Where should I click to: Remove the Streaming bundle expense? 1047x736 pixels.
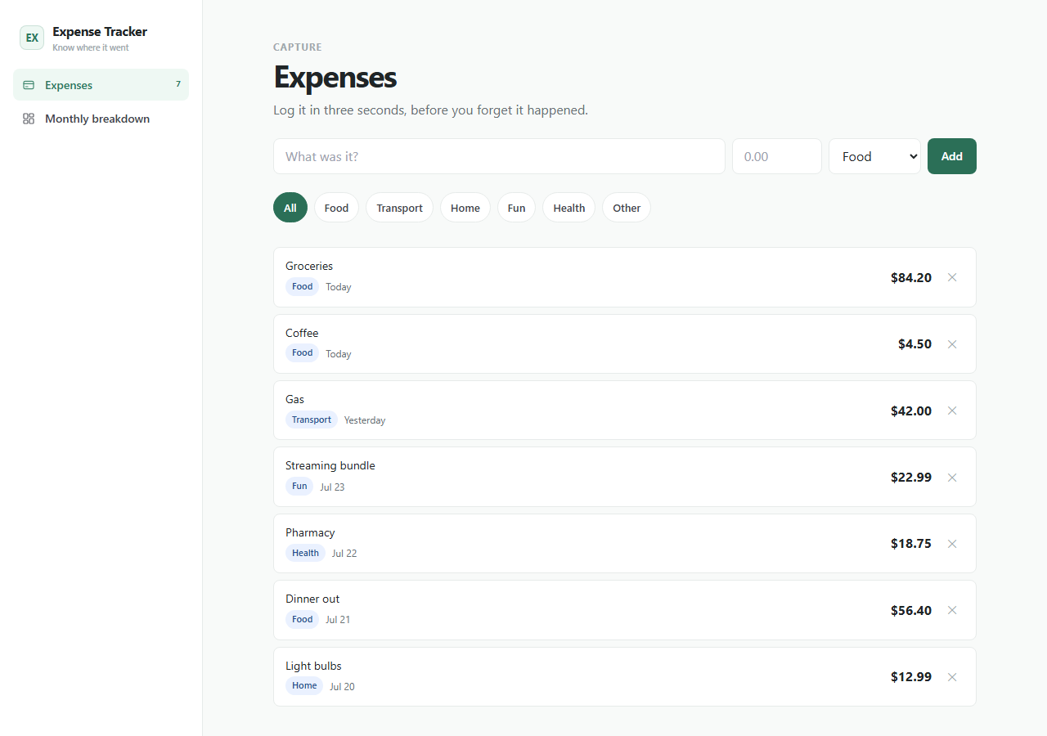click(x=952, y=478)
